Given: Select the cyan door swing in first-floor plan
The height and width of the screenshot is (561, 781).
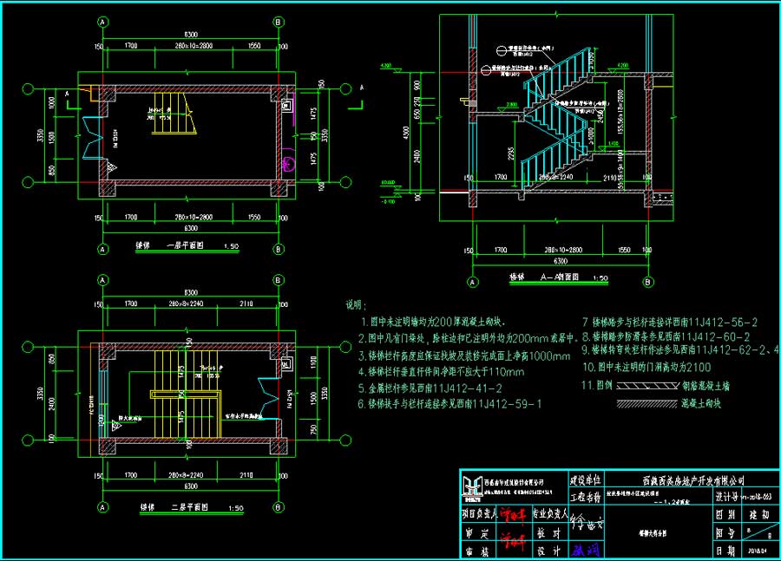Looking at the screenshot, I should (x=90, y=139).
